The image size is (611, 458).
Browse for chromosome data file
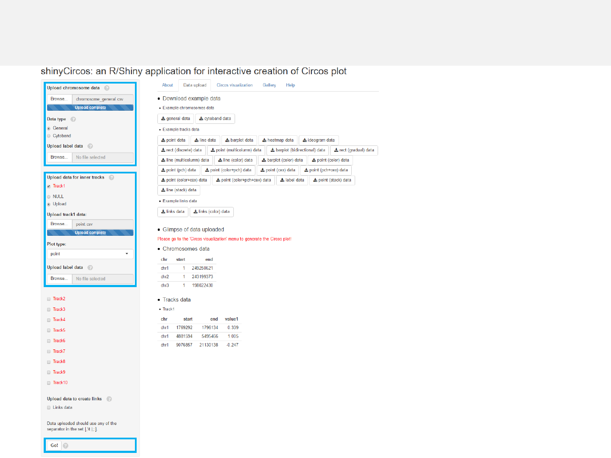pyautogui.click(x=59, y=99)
